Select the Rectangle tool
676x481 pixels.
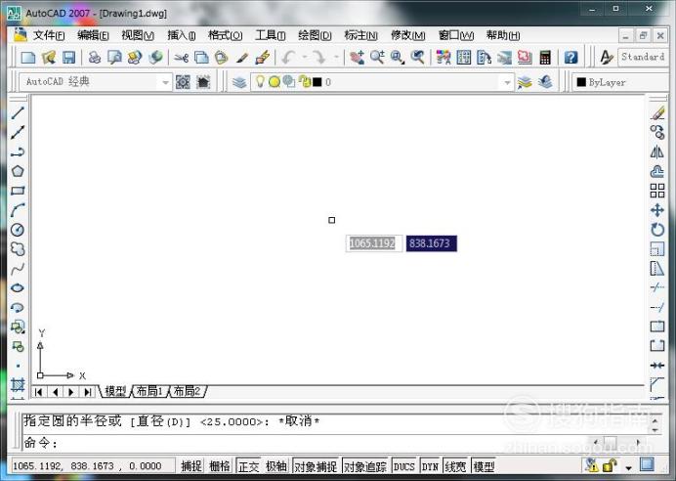point(18,191)
